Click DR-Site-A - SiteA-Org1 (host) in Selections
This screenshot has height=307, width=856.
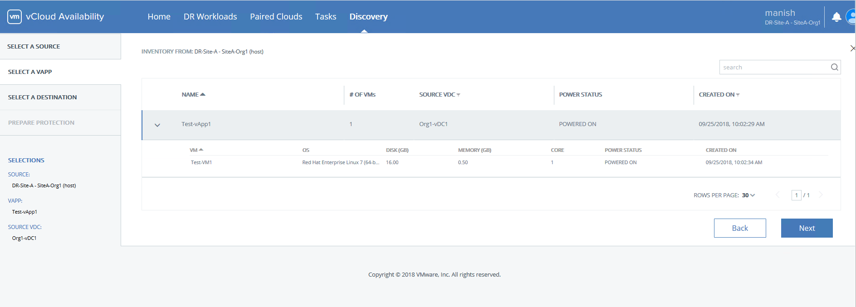coord(44,185)
